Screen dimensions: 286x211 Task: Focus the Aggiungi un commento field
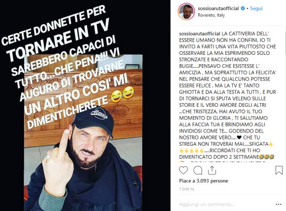[x=225, y=204]
